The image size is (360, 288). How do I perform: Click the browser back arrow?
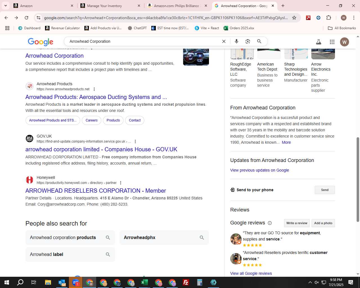click(x=6, y=18)
